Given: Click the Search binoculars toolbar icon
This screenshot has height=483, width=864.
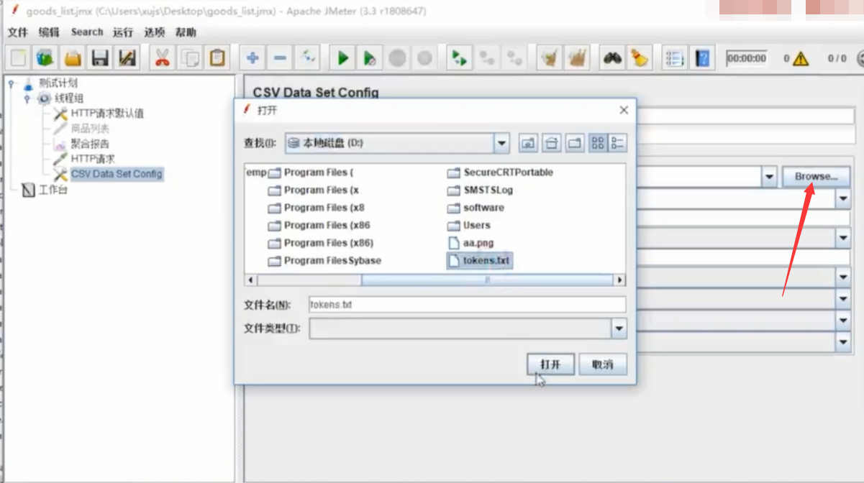Looking at the screenshot, I should (x=612, y=58).
